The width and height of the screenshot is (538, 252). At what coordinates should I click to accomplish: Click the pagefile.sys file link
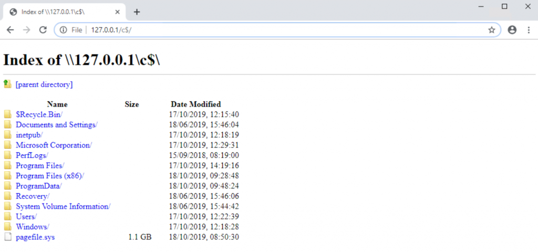pos(35,237)
